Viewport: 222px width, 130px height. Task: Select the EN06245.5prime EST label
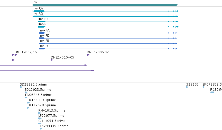tap(38, 95)
